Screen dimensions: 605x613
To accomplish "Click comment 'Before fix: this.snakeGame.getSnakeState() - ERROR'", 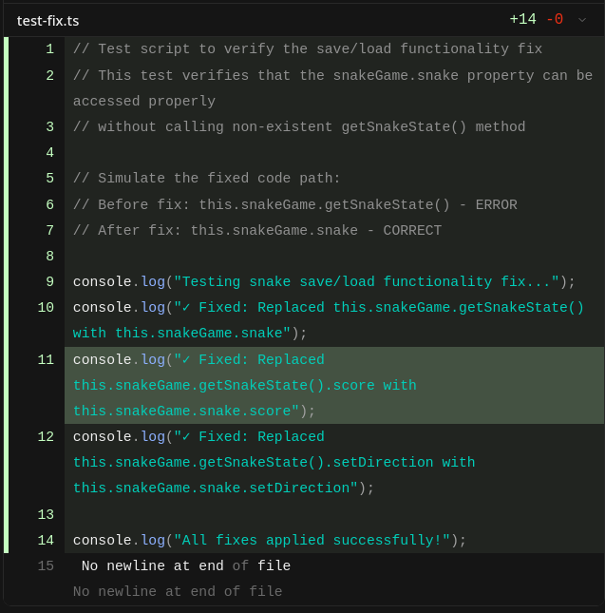I will (308, 205).
